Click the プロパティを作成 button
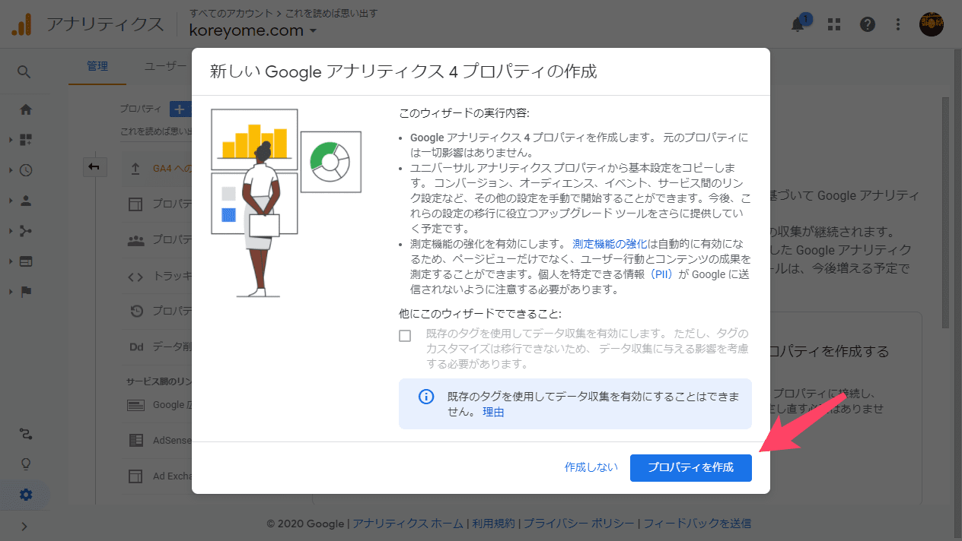This screenshot has width=962, height=541. (x=690, y=467)
